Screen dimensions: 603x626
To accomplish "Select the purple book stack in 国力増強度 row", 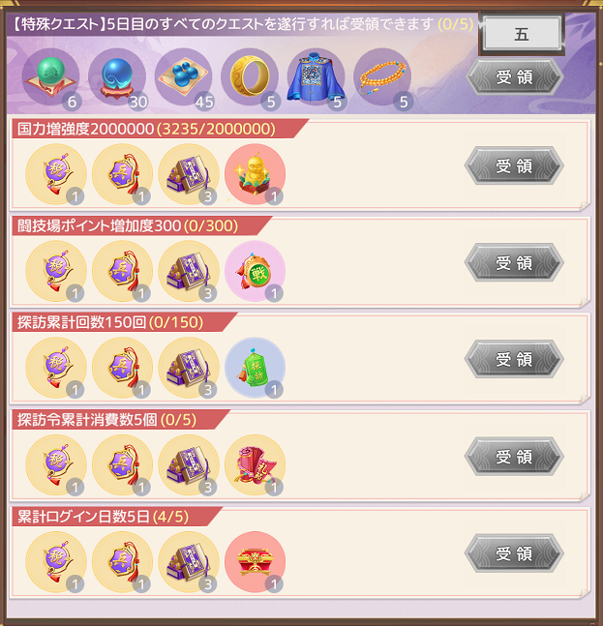I will 189,174.
